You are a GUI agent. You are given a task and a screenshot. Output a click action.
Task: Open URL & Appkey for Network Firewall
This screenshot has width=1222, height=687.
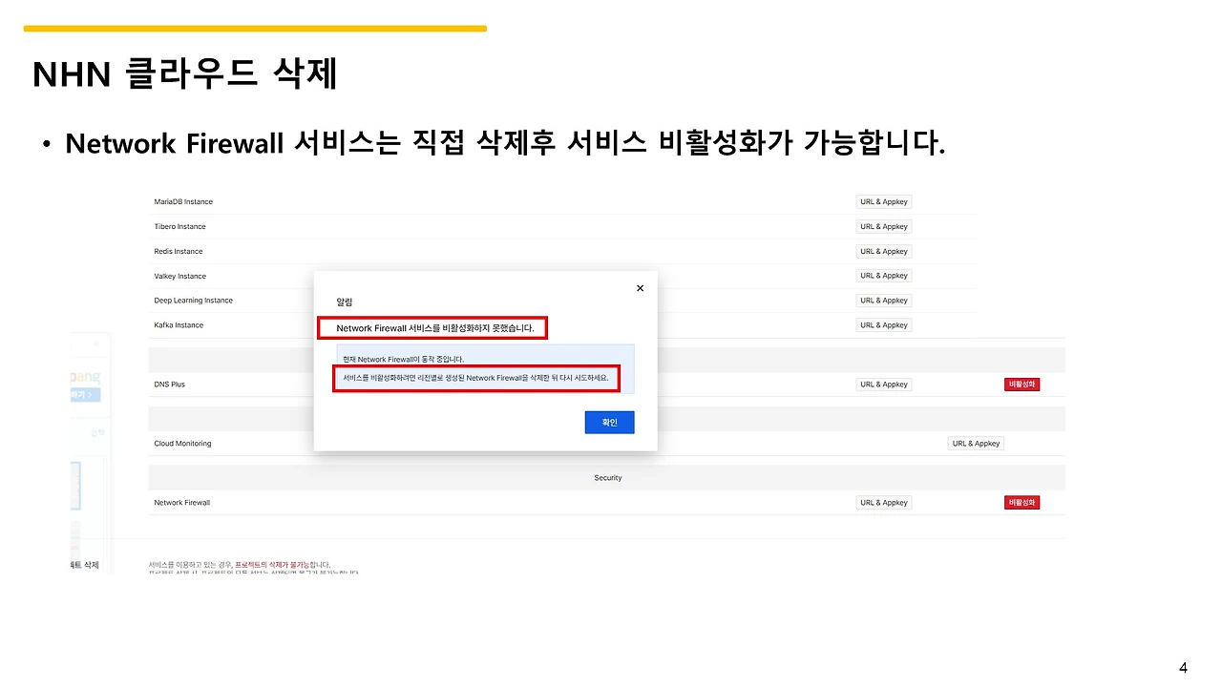(883, 503)
